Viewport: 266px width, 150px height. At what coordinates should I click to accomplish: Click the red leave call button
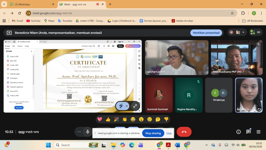[x=184, y=132]
